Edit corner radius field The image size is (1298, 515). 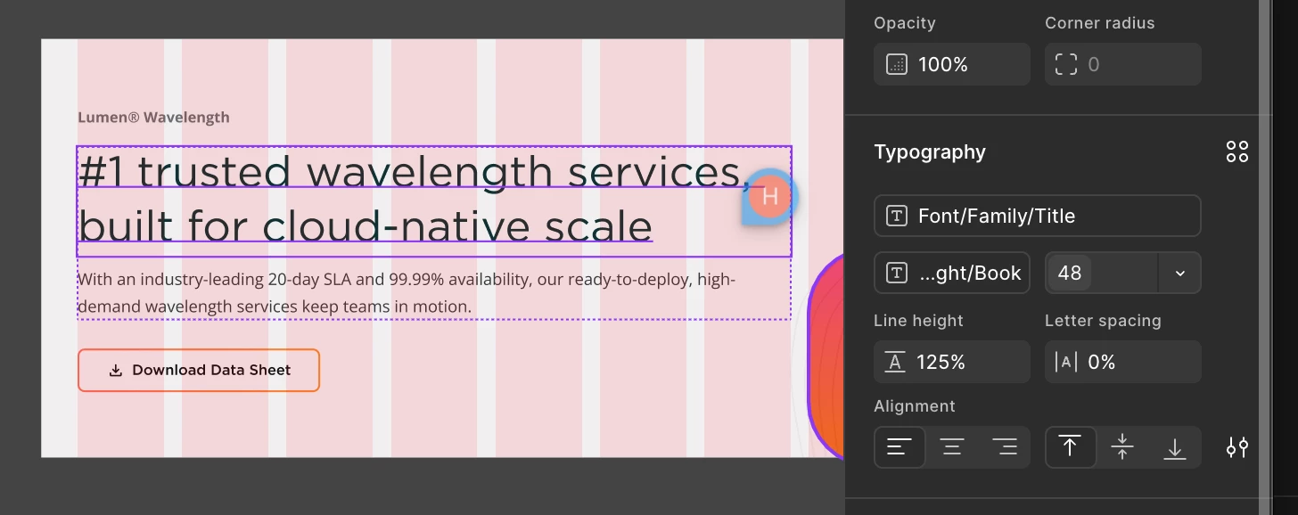(1123, 64)
